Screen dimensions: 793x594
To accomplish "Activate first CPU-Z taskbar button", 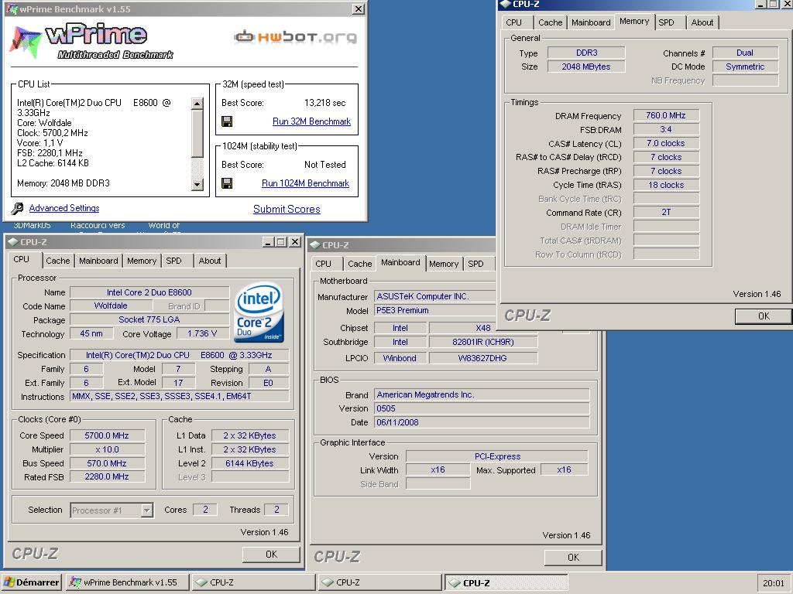I will tap(253, 582).
